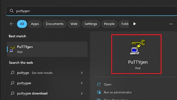Image resolution: width=177 pixels, height=100 pixels.
Task: Click the puttygen web search suggestion
Action: 47,83
